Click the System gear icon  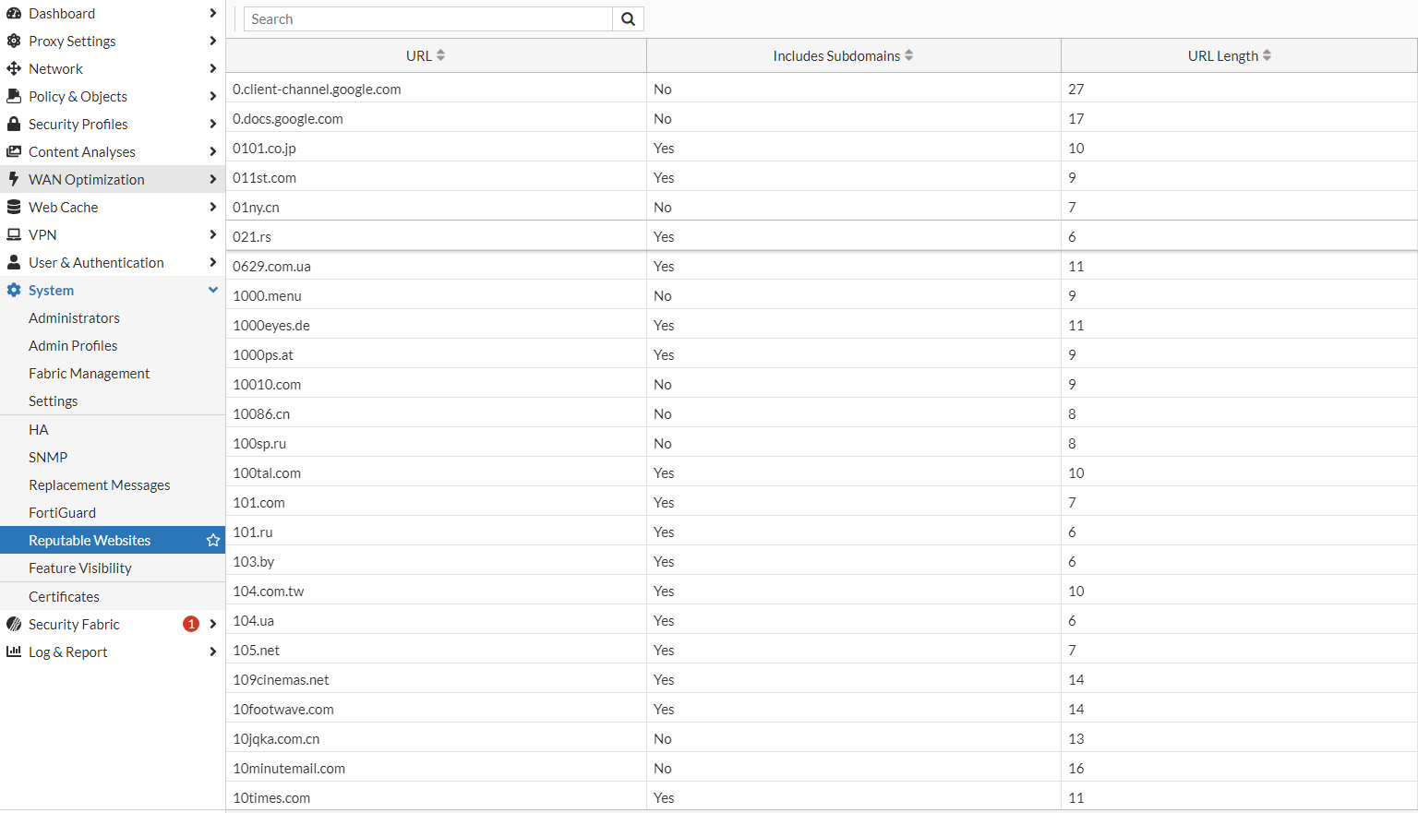[x=14, y=291]
